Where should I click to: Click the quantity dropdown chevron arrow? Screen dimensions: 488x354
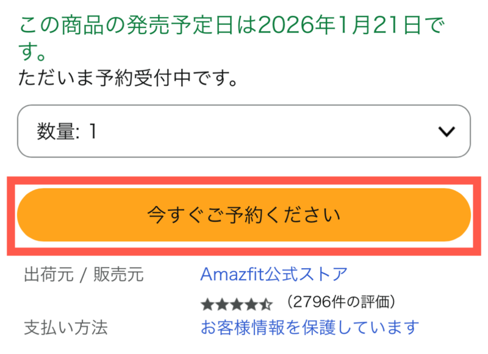[447, 132]
